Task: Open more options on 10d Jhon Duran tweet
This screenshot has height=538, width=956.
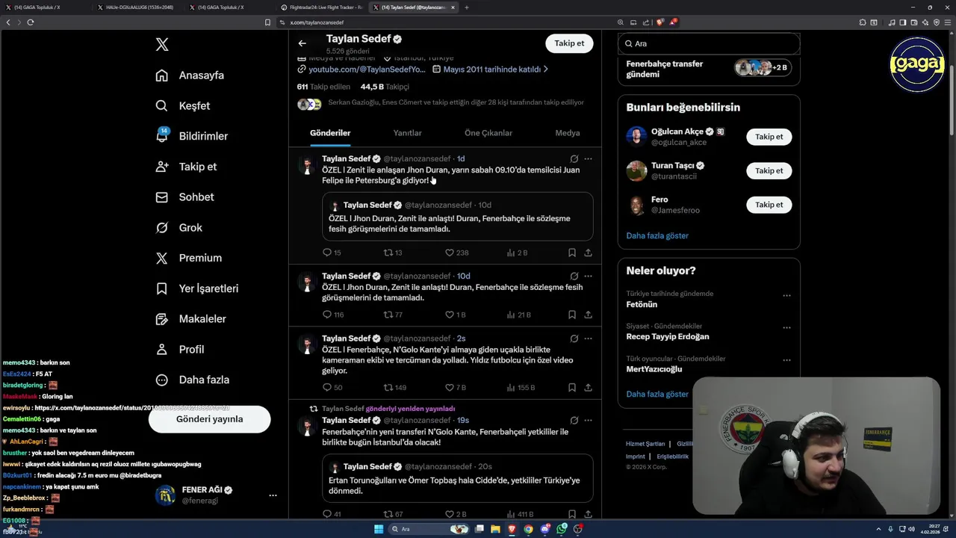Action: point(589,276)
